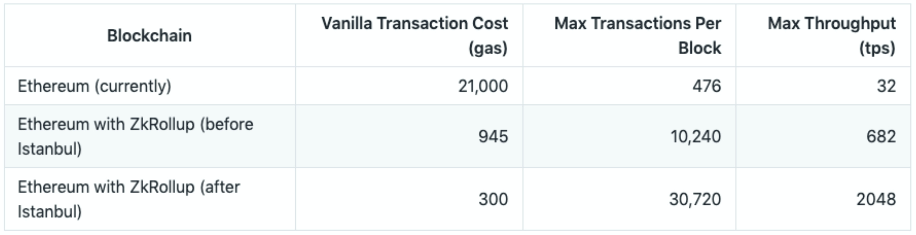Select the Max Throughput (tps) header
Image resolution: width=916 pixels, height=235 pixels.
(x=832, y=36)
